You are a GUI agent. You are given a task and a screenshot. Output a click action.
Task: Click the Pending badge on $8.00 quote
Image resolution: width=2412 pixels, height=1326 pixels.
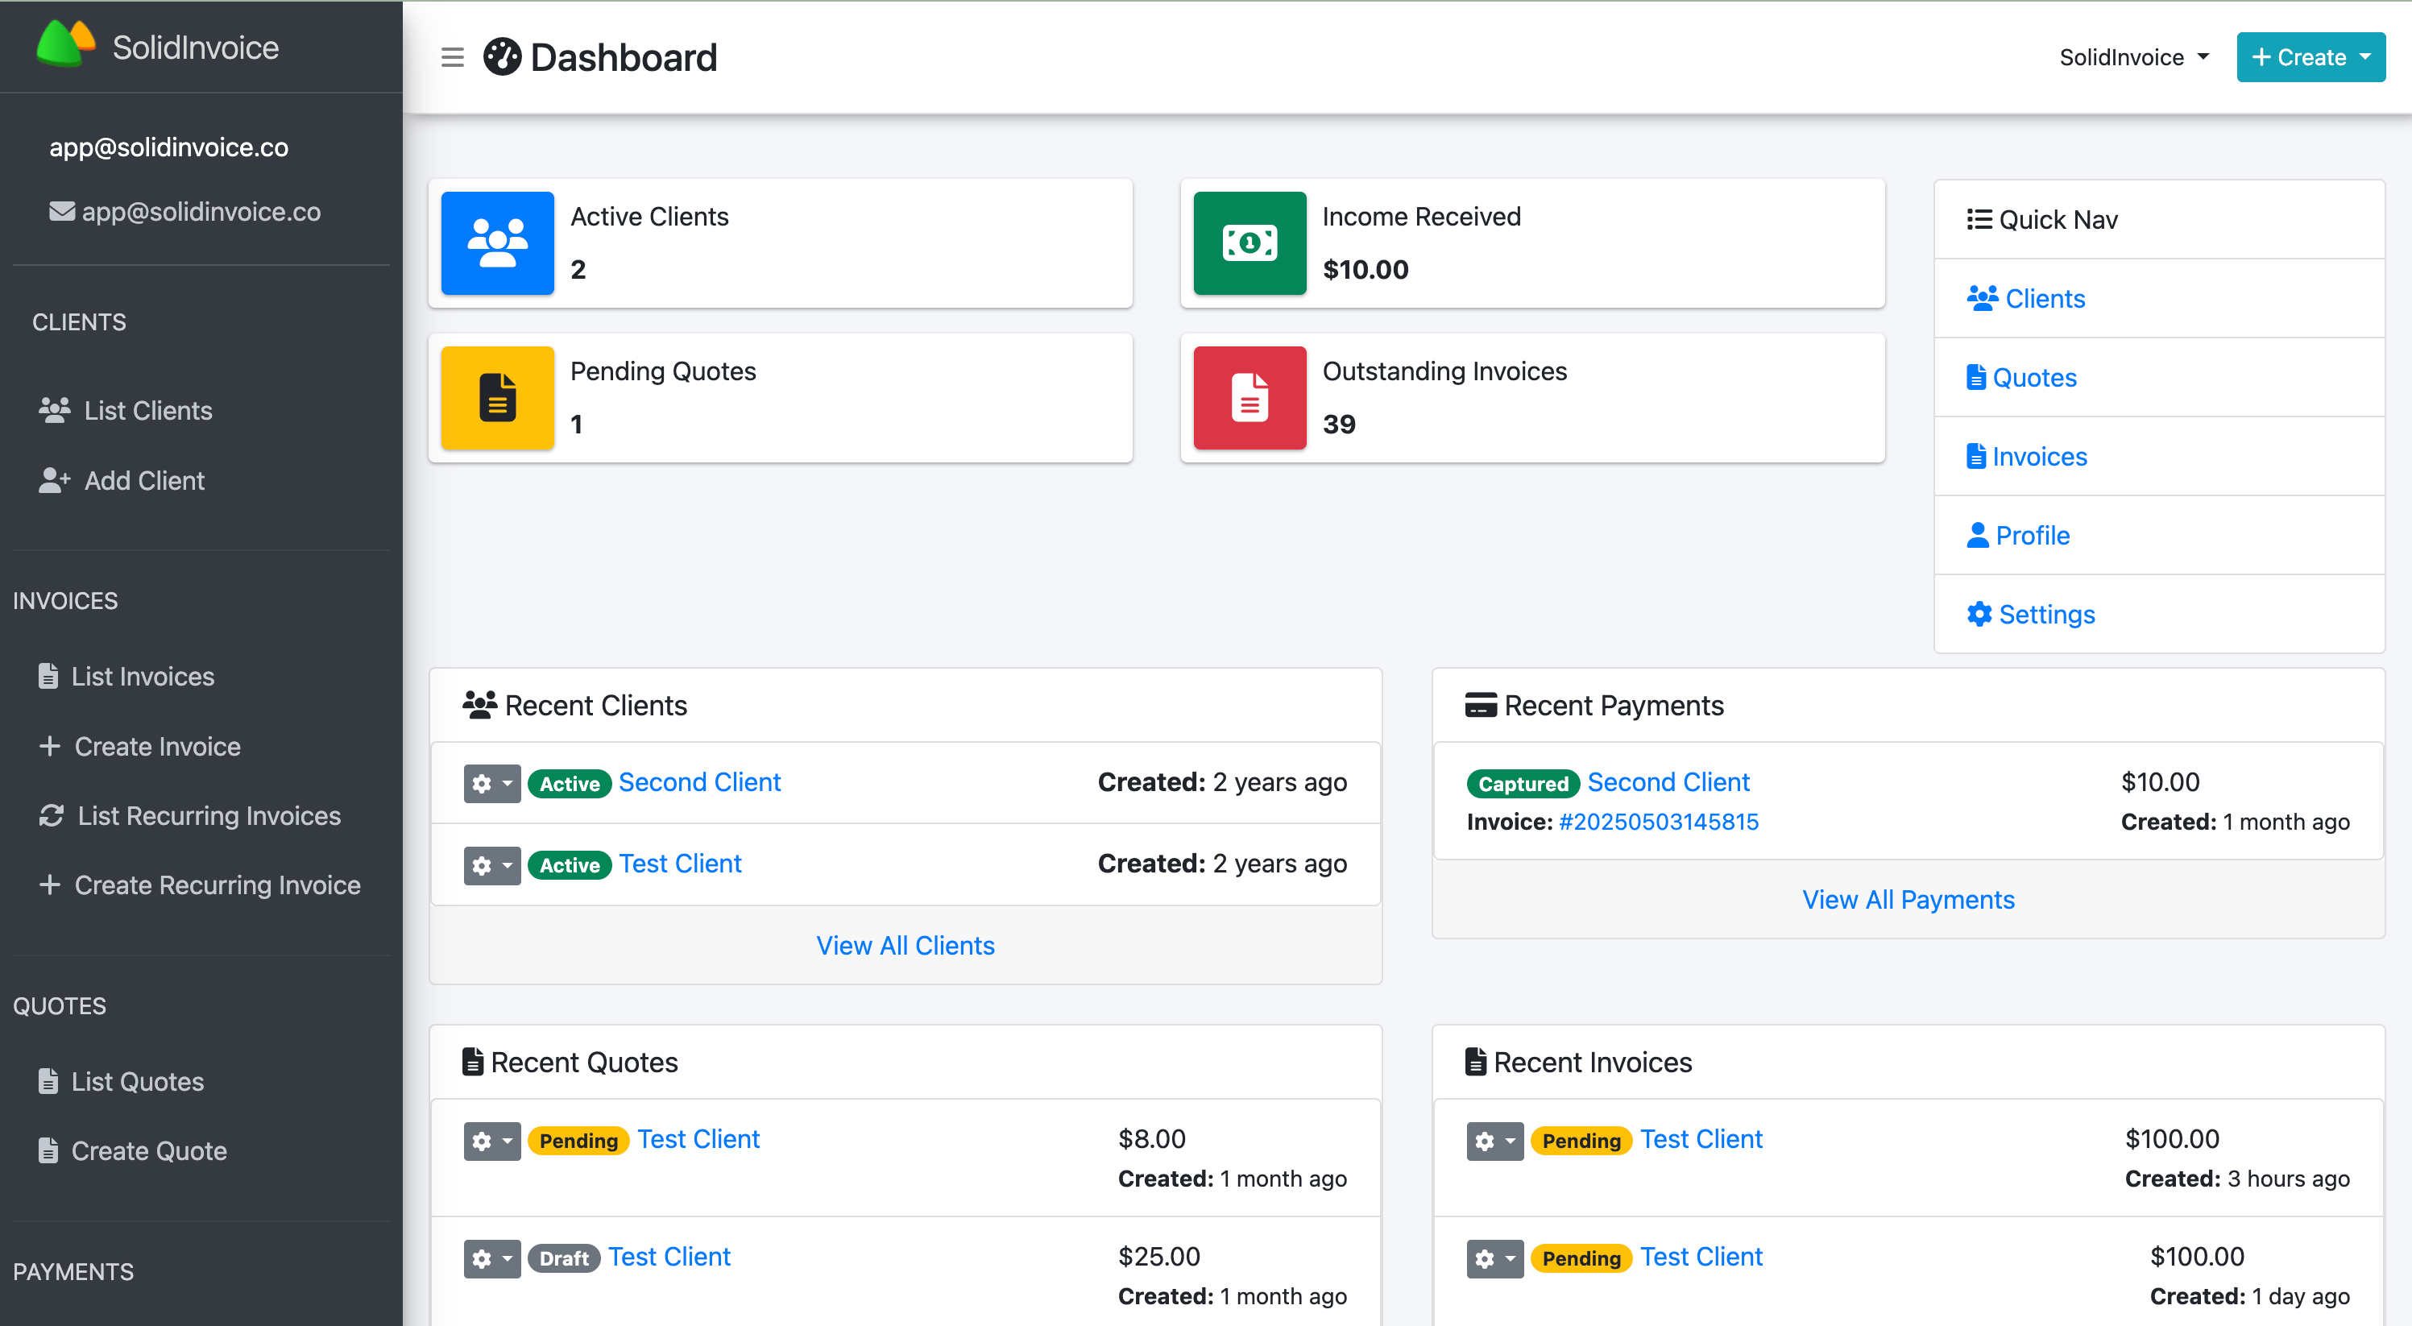click(x=578, y=1141)
